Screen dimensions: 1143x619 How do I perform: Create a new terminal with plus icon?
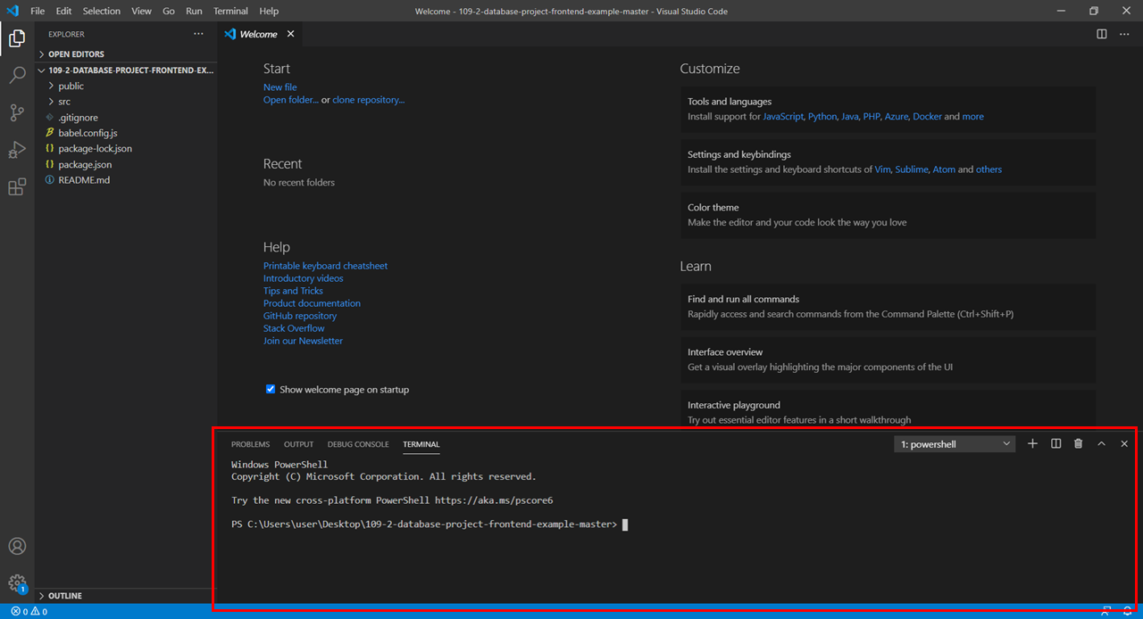pyautogui.click(x=1032, y=443)
